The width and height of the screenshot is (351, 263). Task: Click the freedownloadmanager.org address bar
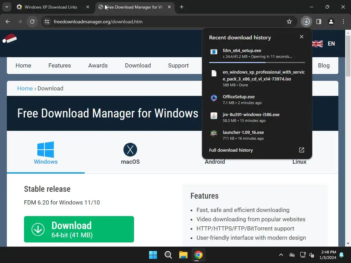(169, 22)
